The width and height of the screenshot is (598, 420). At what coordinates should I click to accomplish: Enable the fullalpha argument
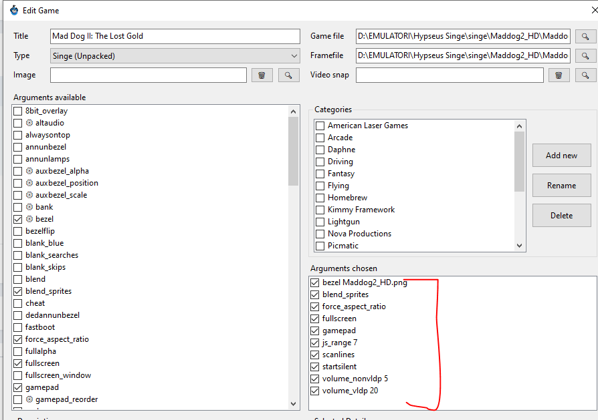click(x=17, y=351)
